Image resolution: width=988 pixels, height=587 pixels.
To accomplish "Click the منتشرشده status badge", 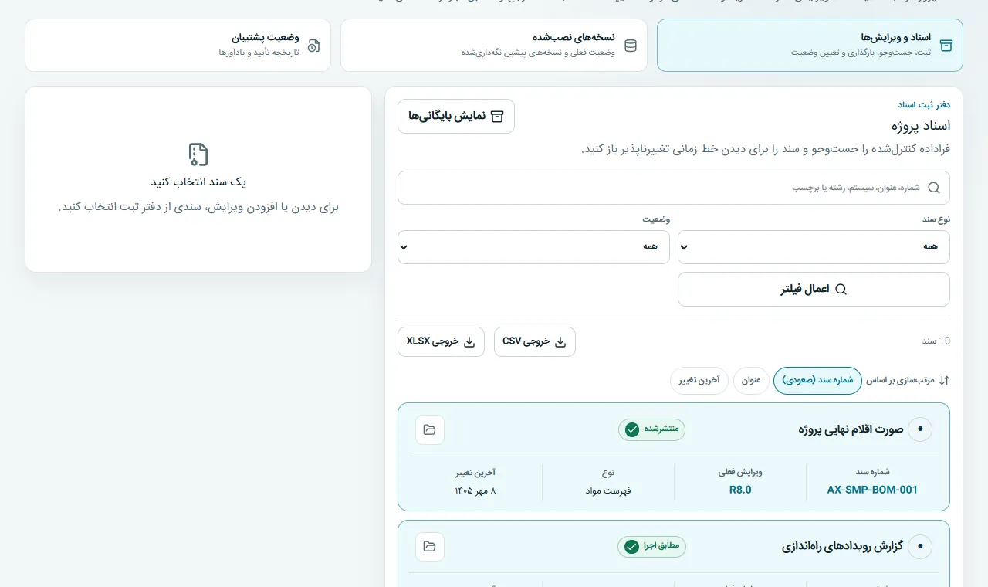I will [x=651, y=429].
